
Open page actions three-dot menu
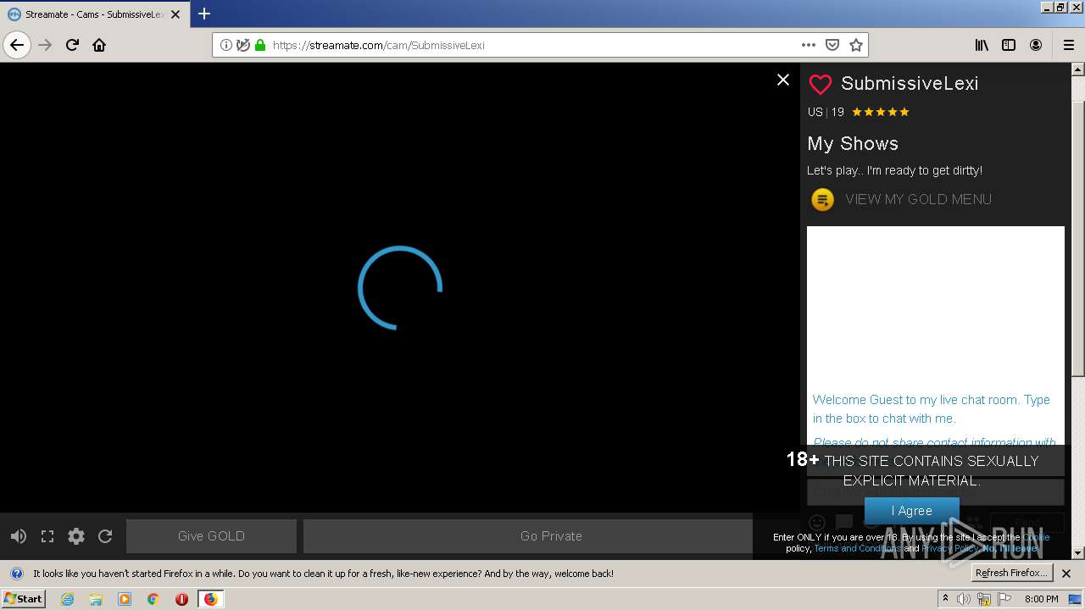pos(808,45)
